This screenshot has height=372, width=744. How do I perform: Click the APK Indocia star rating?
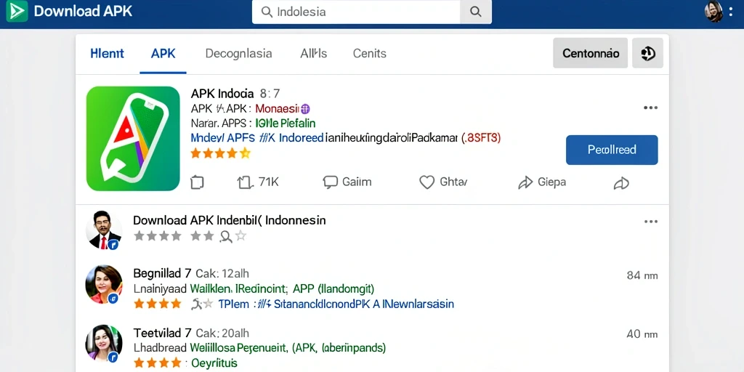[x=220, y=153]
